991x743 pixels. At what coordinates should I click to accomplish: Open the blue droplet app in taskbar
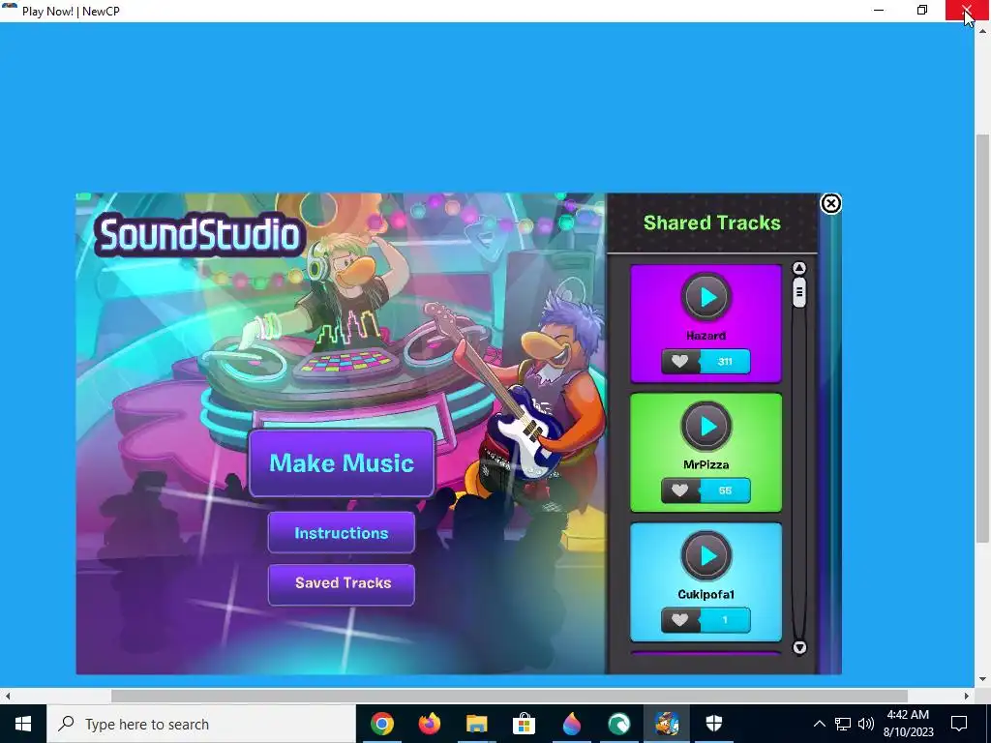pos(571,724)
